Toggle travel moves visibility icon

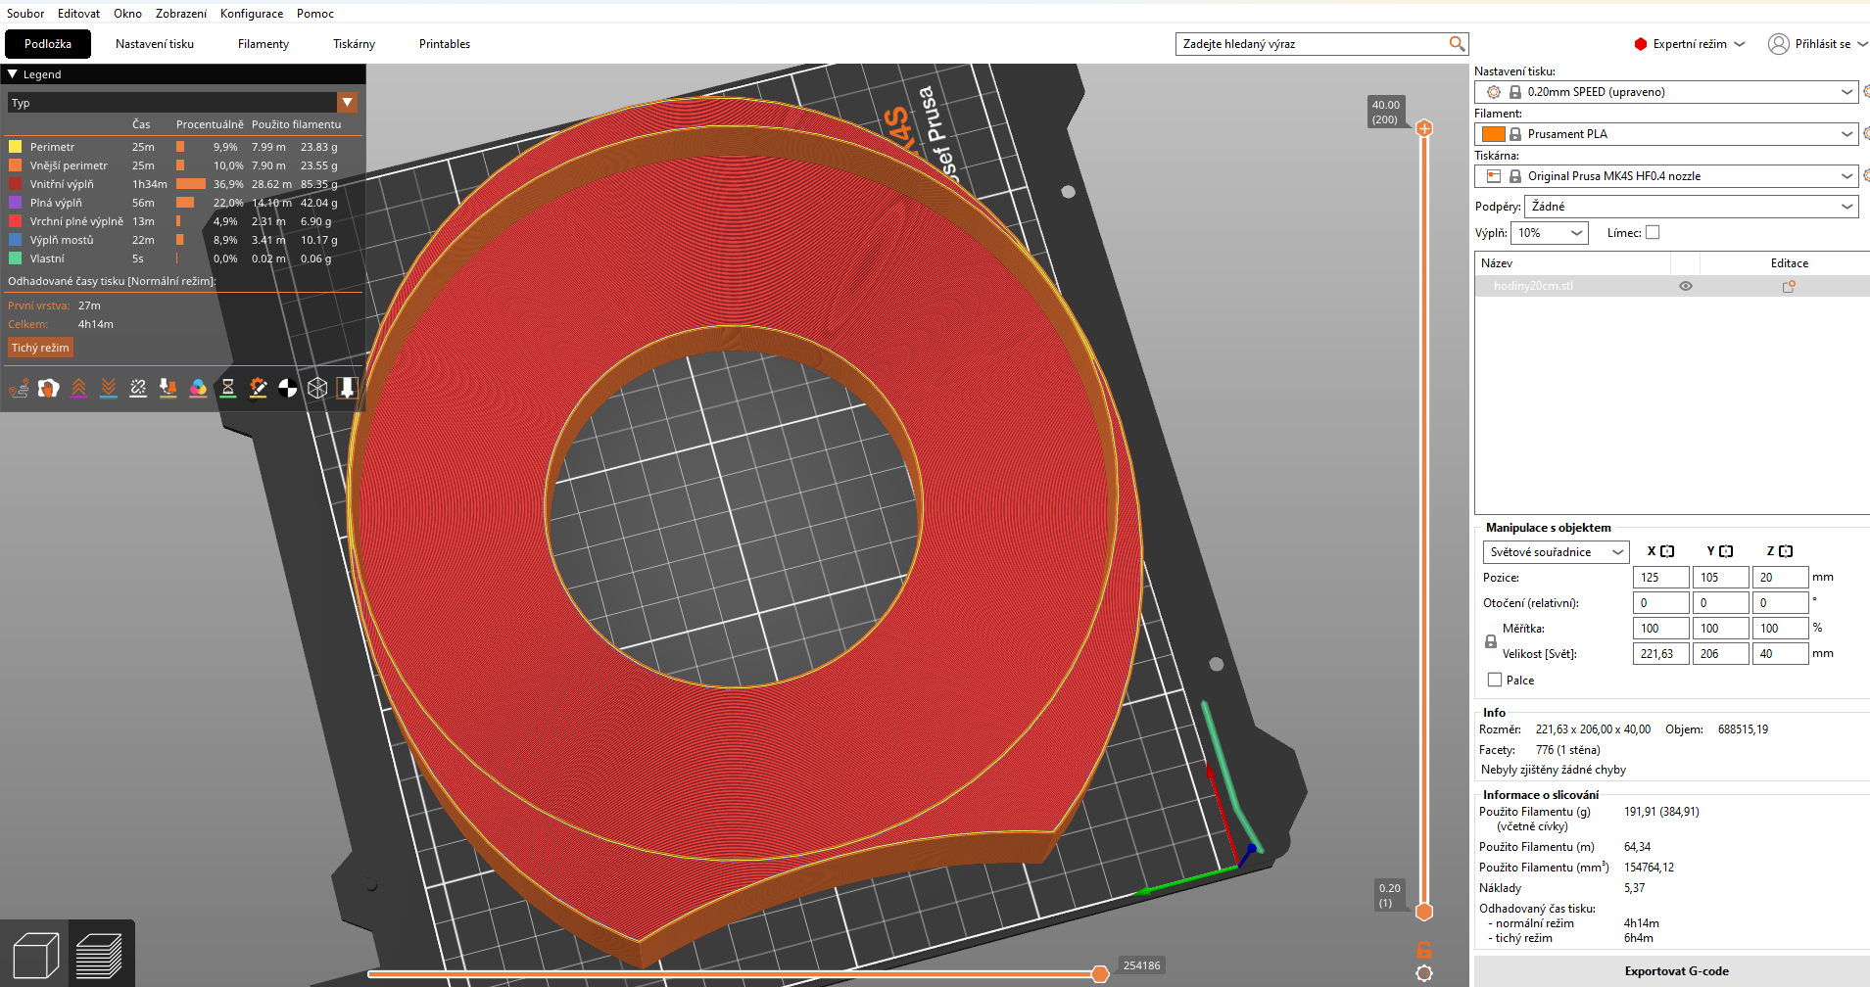[x=19, y=388]
